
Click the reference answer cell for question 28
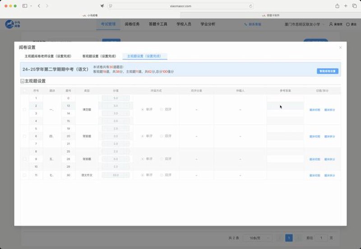pyautogui.click(x=285, y=159)
